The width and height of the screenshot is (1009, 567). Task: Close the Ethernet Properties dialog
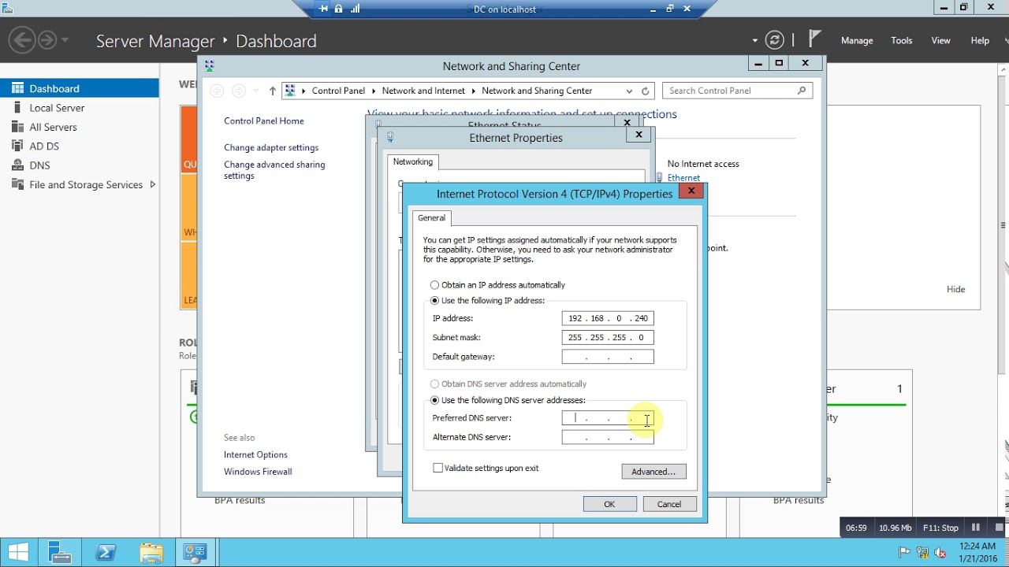click(639, 135)
